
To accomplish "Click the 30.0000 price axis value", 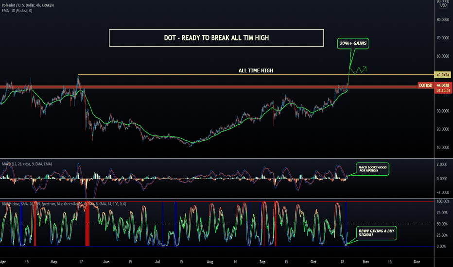I will click(443, 111).
